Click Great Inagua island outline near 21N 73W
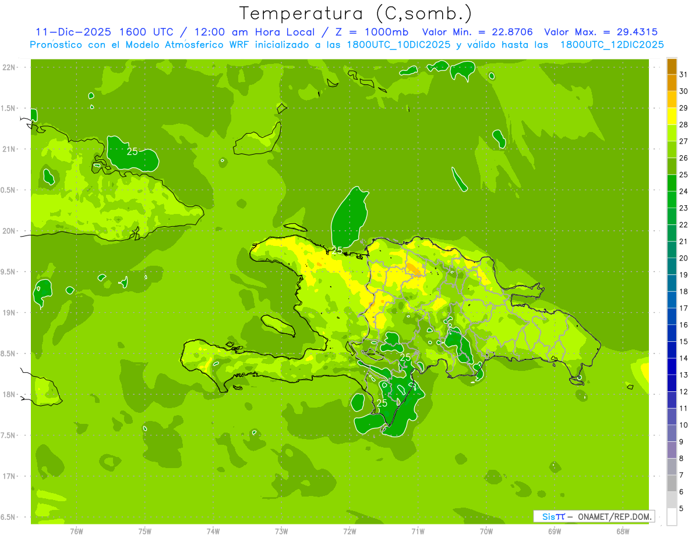Screen dimensions: 699x539 tap(257, 140)
